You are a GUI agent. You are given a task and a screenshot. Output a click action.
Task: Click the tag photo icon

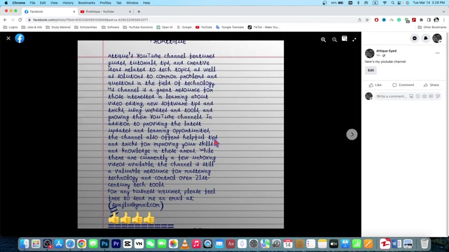[344, 39]
